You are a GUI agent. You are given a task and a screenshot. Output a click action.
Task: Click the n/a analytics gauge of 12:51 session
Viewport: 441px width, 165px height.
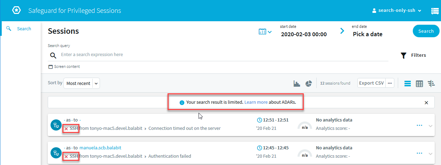[x=305, y=126]
